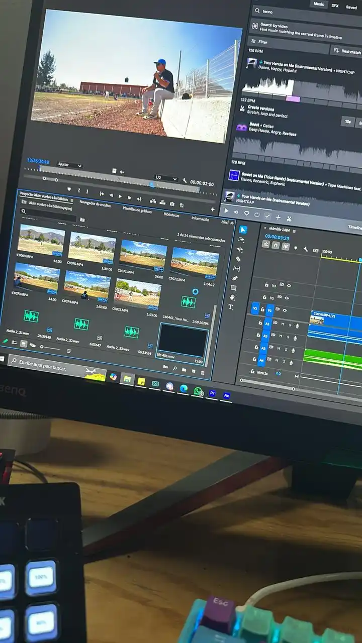The image size is (362, 643).
Task: Select the Hand tool
Action: (232, 297)
